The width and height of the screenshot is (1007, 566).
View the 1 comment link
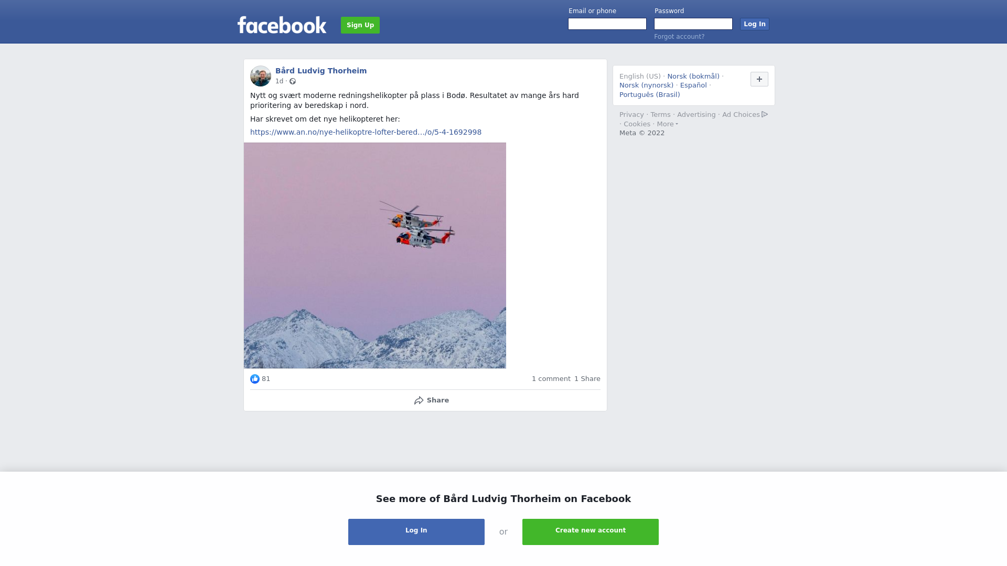pyautogui.click(x=551, y=379)
